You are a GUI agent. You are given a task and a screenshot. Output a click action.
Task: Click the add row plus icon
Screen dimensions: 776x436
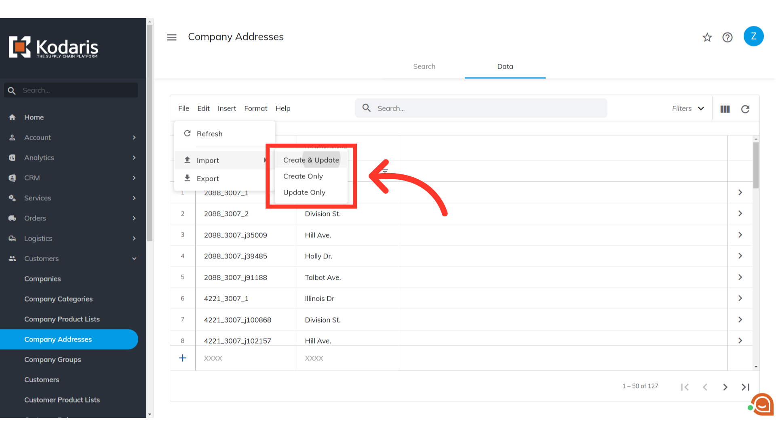point(183,358)
